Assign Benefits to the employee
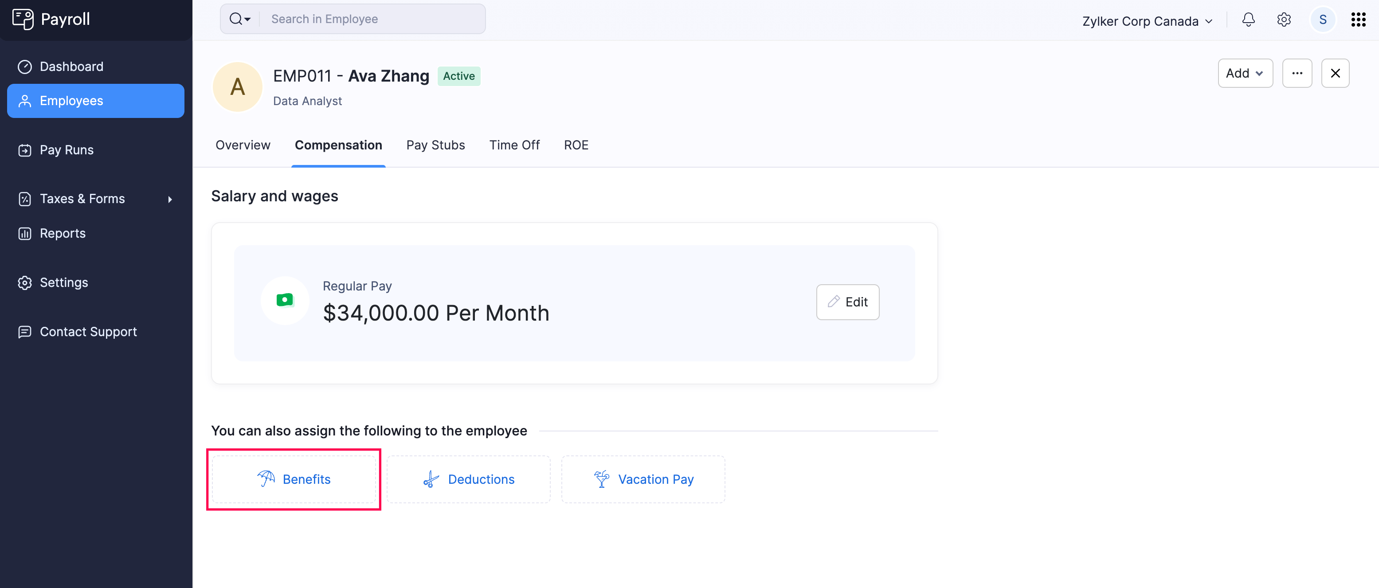1379x588 pixels. [x=294, y=479]
